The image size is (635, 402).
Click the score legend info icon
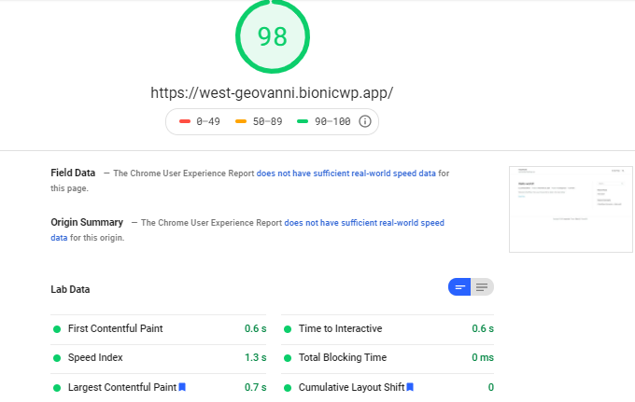coord(365,121)
